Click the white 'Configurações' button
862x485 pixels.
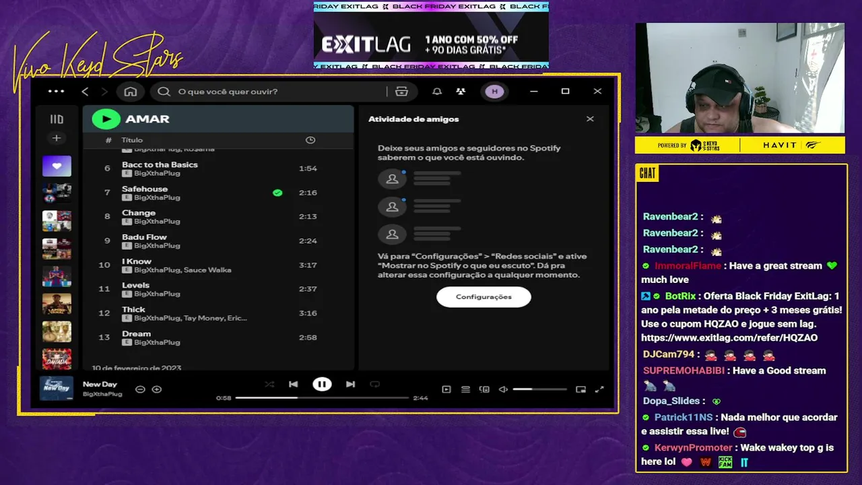tap(484, 297)
